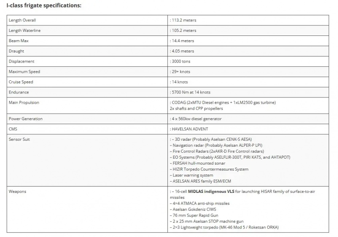Select the 29+ knots value
Viewport: 338px width, 237px height.
[181, 72]
